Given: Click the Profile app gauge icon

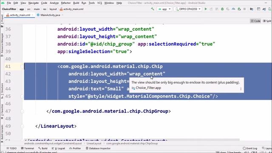Looking at the screenshot, I should pos(233,9).
